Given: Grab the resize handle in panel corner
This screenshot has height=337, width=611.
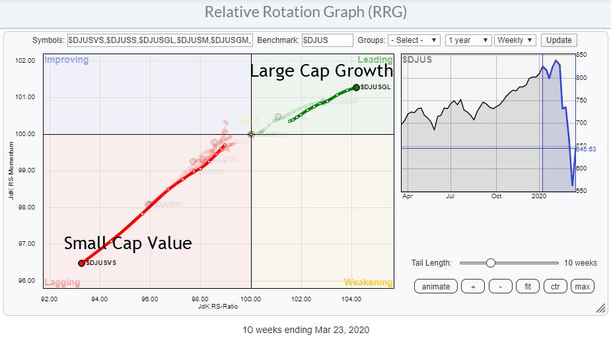Looking at the screenshot, I should (x=601, y=308).
